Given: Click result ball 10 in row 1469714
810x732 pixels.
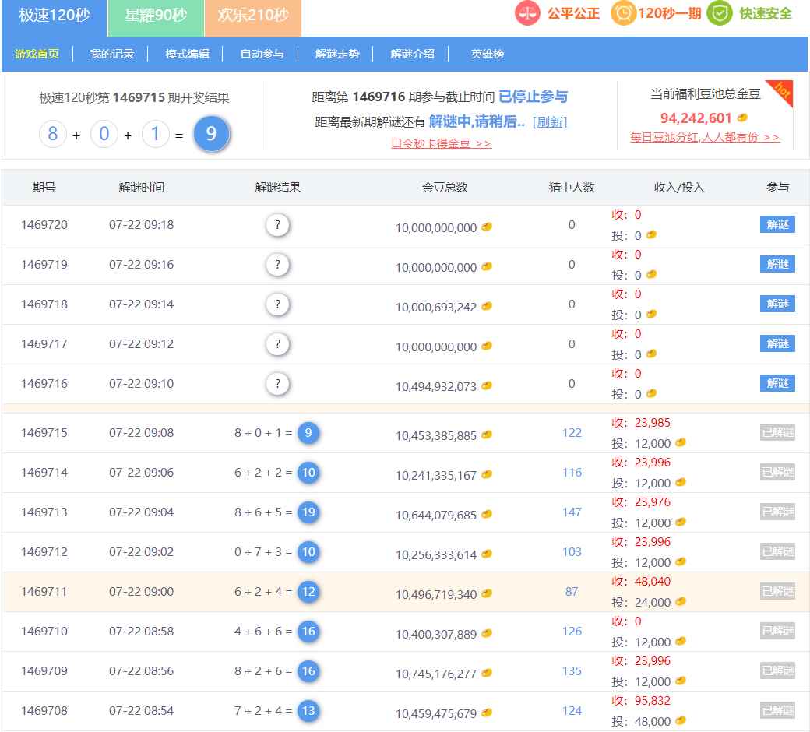Looking at the screenshot, I should click(x=308, y=473).
